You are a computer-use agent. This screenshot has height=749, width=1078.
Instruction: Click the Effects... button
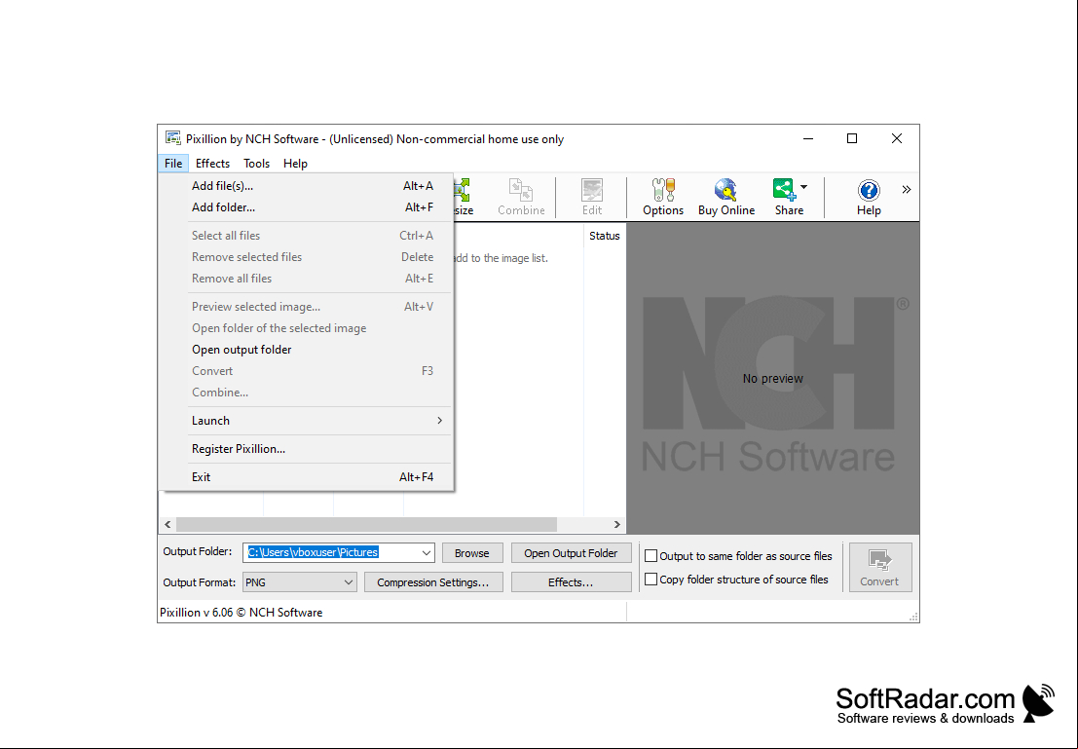click(x=571, y=582)
